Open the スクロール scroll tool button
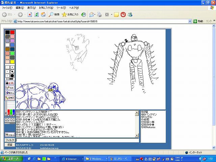 pyautogui.click(x=10, y=135)
